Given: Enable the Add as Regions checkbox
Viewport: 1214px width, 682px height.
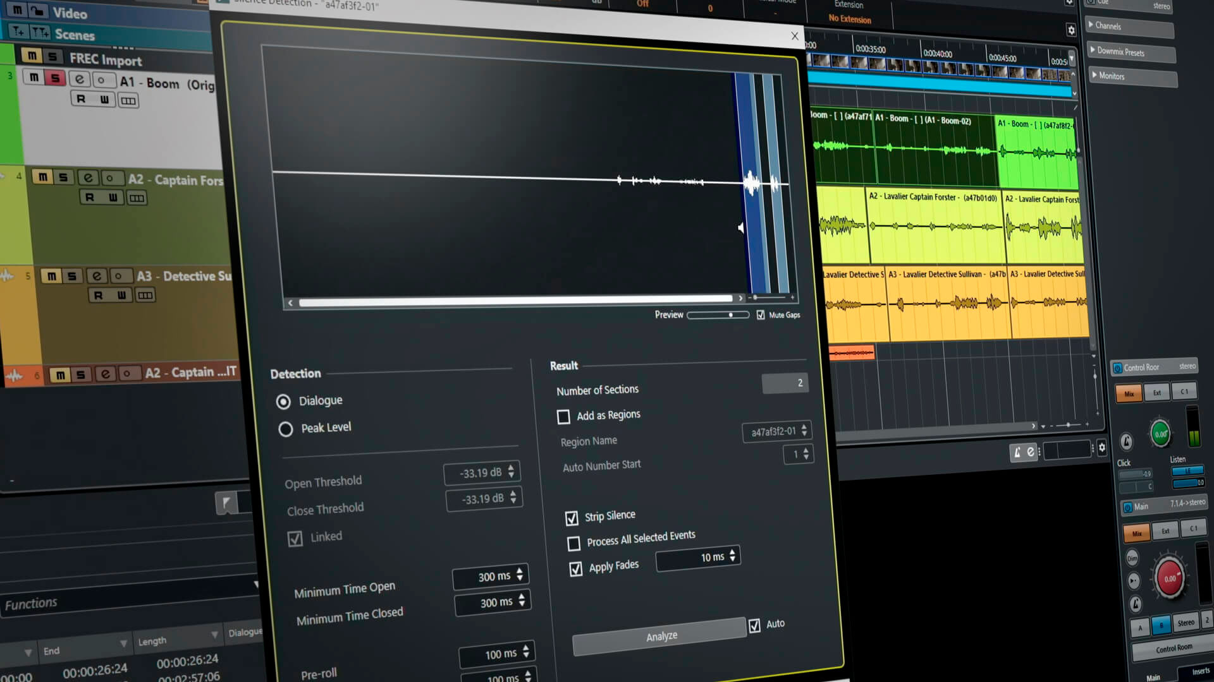Looking at the screenshot, I should pyautogui.click(x=563, y=417).
